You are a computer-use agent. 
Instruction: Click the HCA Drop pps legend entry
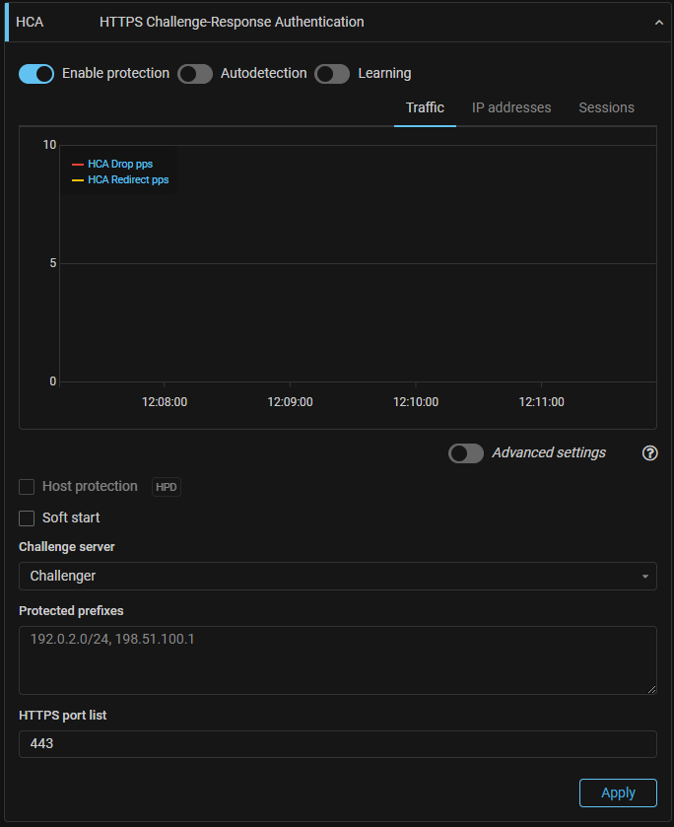coord(119,164)
